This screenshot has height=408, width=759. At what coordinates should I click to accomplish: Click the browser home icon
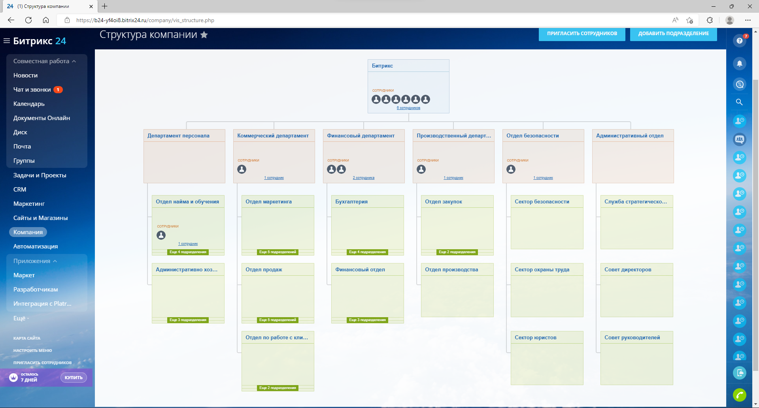coord(46,20)
